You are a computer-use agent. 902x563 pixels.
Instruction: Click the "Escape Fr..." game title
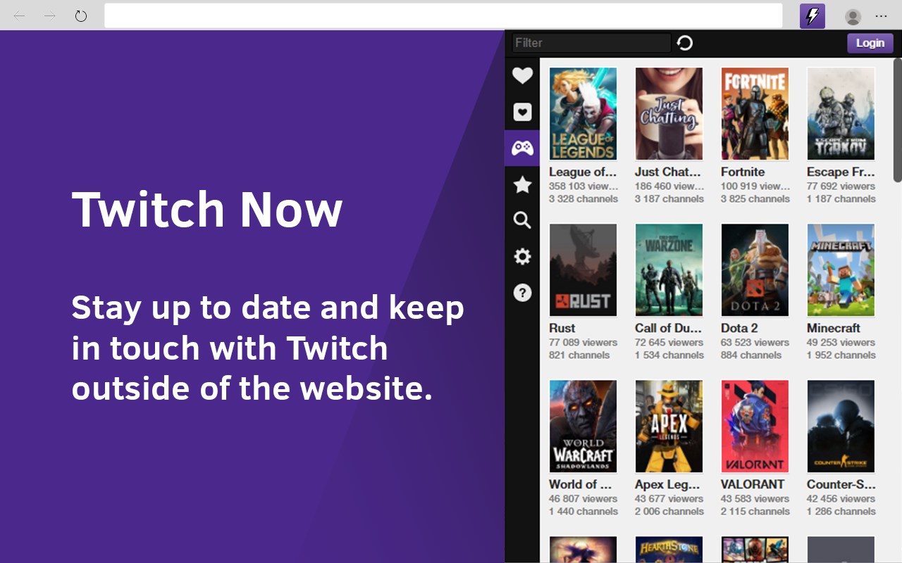(x=841, y=172)
